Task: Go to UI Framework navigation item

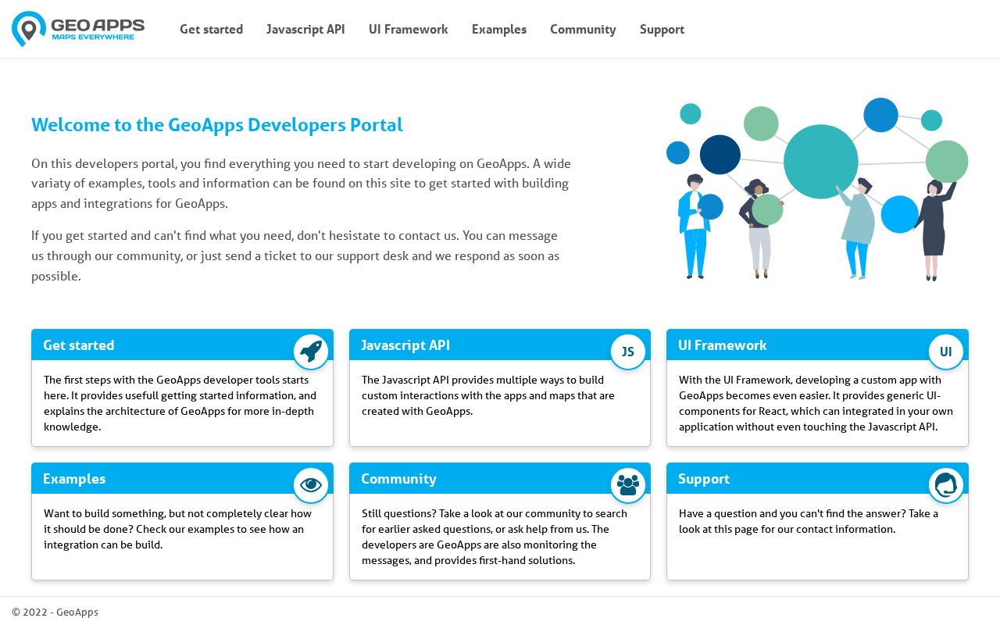Action: tap(408, 30)
